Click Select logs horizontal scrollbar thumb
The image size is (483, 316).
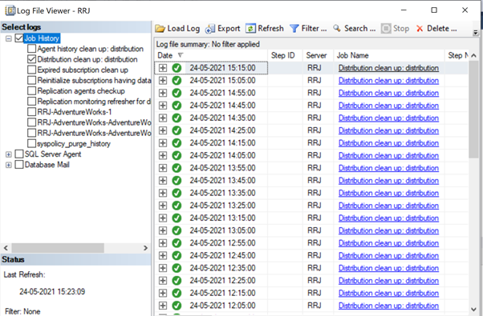pyautogui.click(x=58, y=248)
